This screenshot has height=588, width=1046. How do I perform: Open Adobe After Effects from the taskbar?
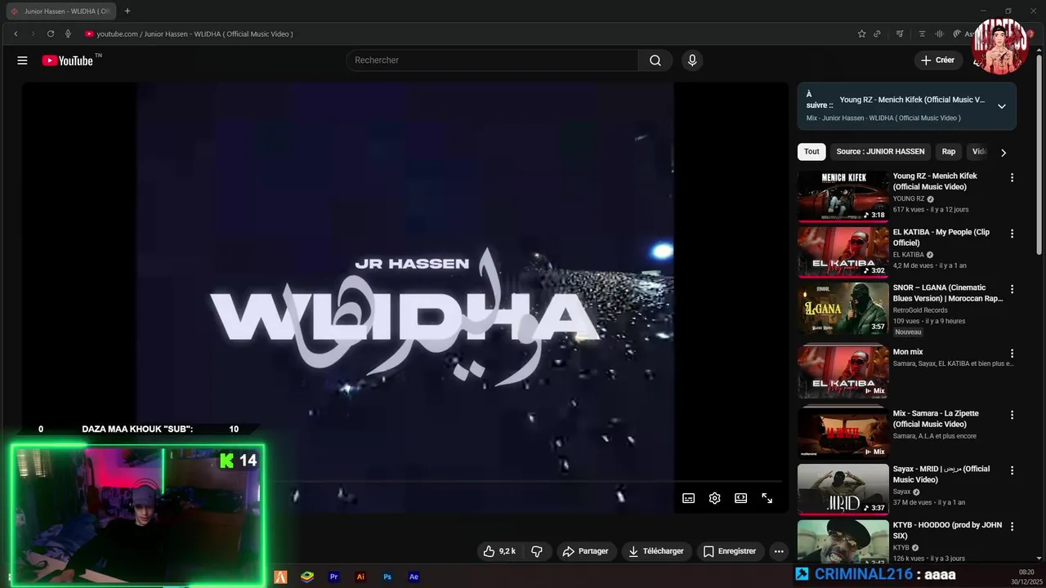pyautogui.click(x=413, y=577)
